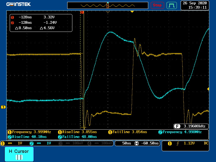This screenshot has width=216, height=162.
Task: Select the channel 2 indicator at 1V
Action: pos(43,143)
